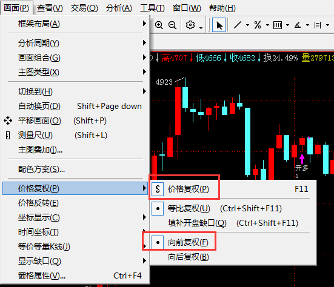Toggle 填补开盘缺口(Q) option

tap(233, 223)
